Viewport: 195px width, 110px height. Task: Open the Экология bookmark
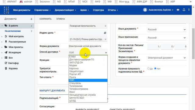click(43, 2)
